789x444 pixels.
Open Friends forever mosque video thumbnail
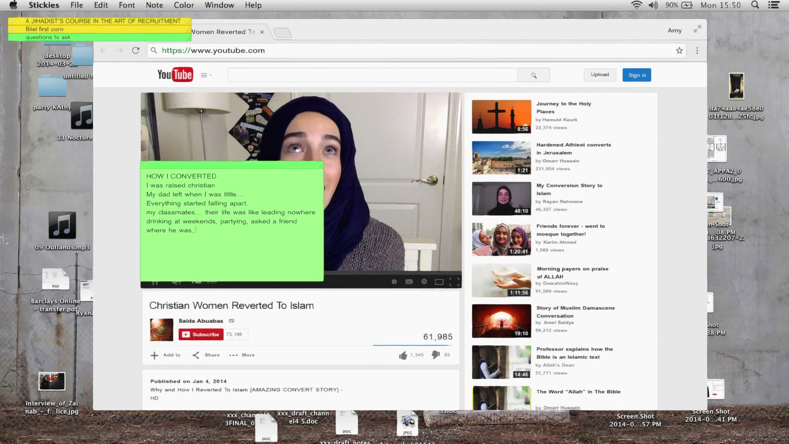[x=501, y=239]
